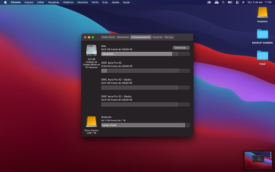Open the Editar menu

pyautogui.click(x=40, y=2)
